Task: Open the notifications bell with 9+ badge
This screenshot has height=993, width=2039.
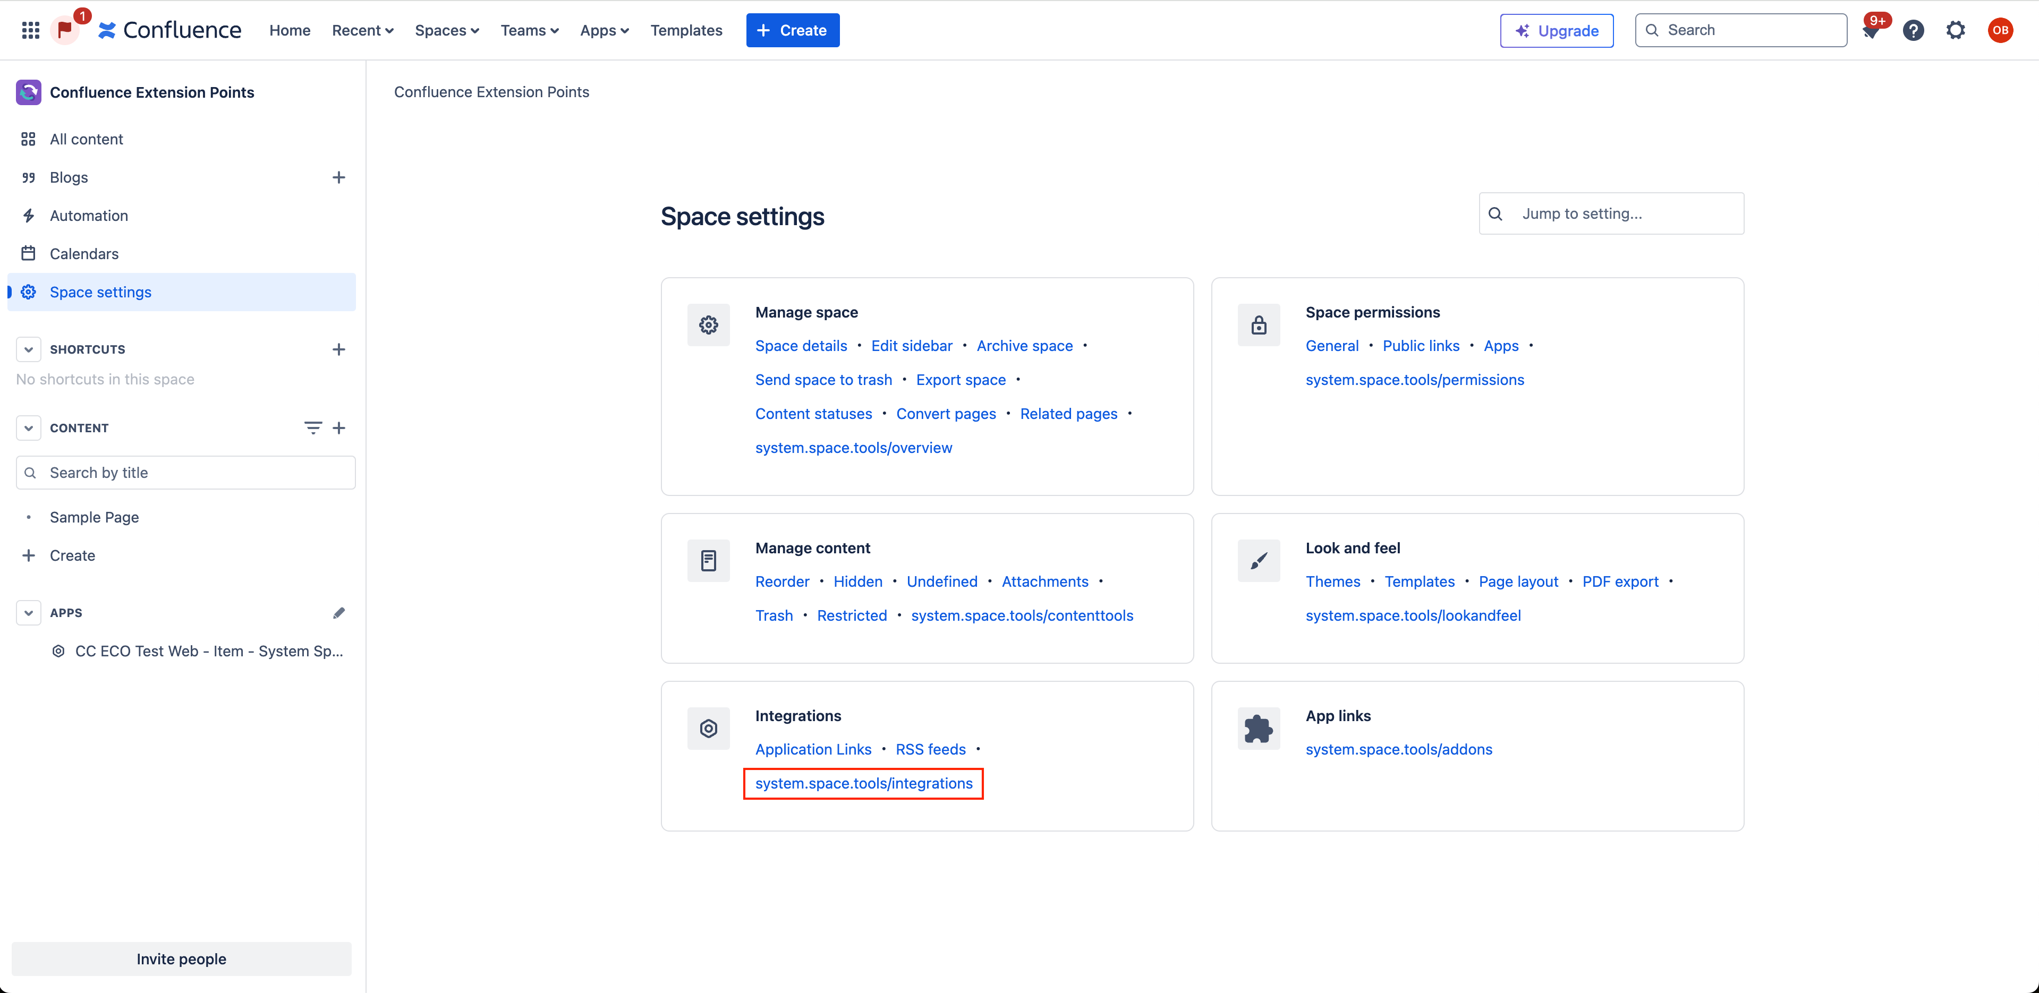Action: [x=1871, y=30]
